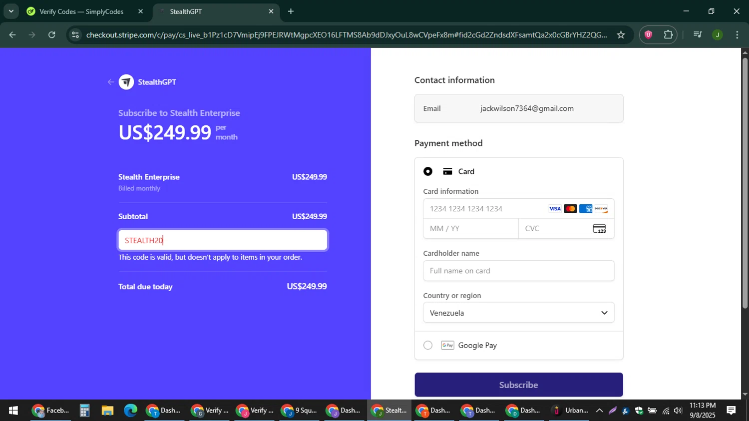
Task: Click the Visa card brand icon
Action: coord(555,209)
